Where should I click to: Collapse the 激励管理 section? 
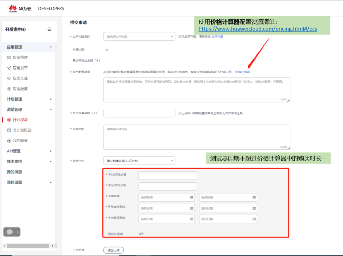coord(51,109)
